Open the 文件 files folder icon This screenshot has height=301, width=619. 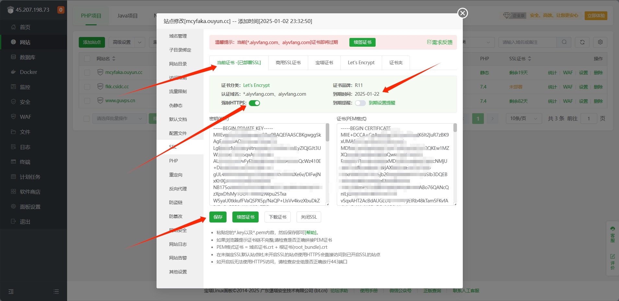[13, 132]
